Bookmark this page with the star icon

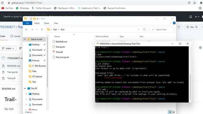click(x=194, y=3)
